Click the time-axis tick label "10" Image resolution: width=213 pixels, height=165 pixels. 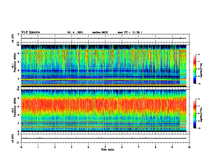[x=189, y=147]
